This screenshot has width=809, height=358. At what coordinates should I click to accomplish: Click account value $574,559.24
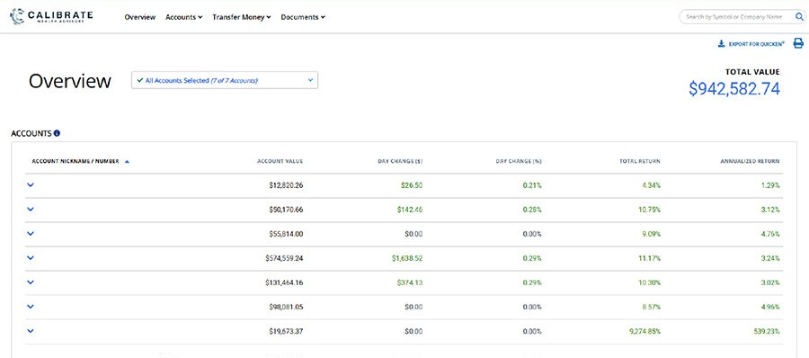(x=284, y=258)
